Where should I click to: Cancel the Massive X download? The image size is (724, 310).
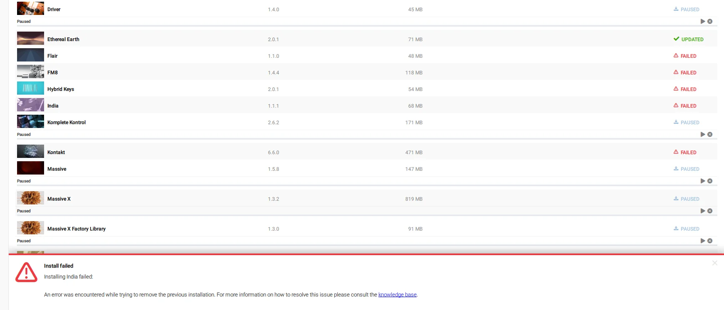pyautogui.click(x=710, y=211)
